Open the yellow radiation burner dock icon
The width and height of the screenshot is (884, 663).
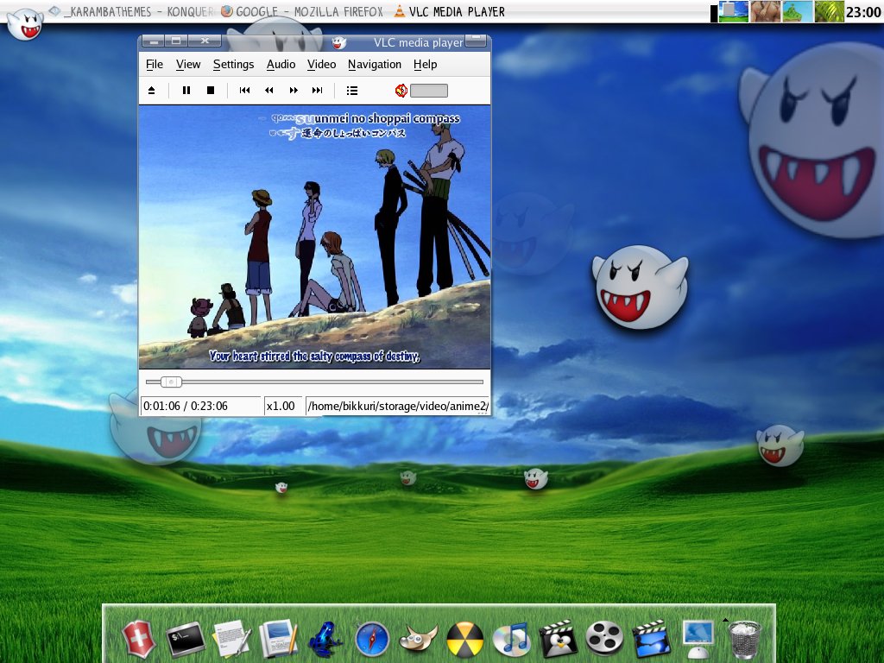point(465,640)
